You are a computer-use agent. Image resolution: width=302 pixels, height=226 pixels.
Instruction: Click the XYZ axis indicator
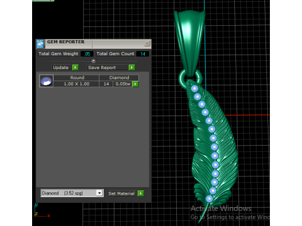click(x=42, y=210)
